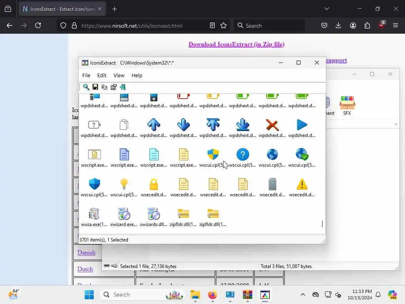The image size is (405, 304).
Task: Click the support link behind IconsExtract window
Action: (x=336, y=60)
